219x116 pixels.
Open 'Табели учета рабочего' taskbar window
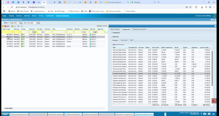73,114
